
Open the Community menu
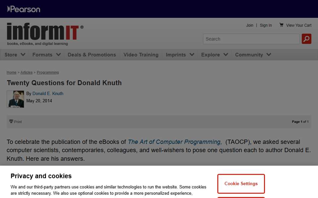249,55
